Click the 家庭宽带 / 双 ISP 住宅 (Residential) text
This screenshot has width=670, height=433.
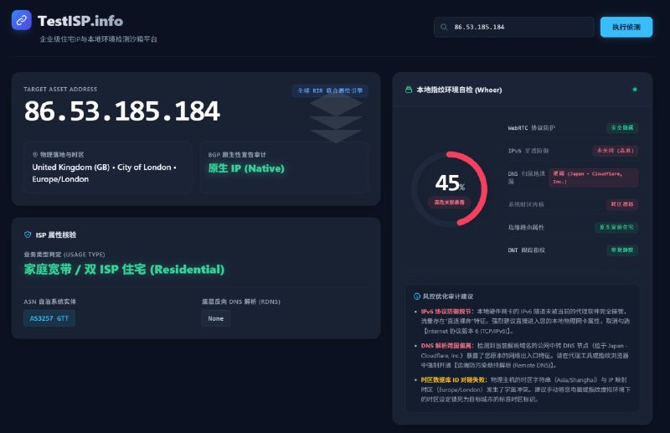click(124, 270)
